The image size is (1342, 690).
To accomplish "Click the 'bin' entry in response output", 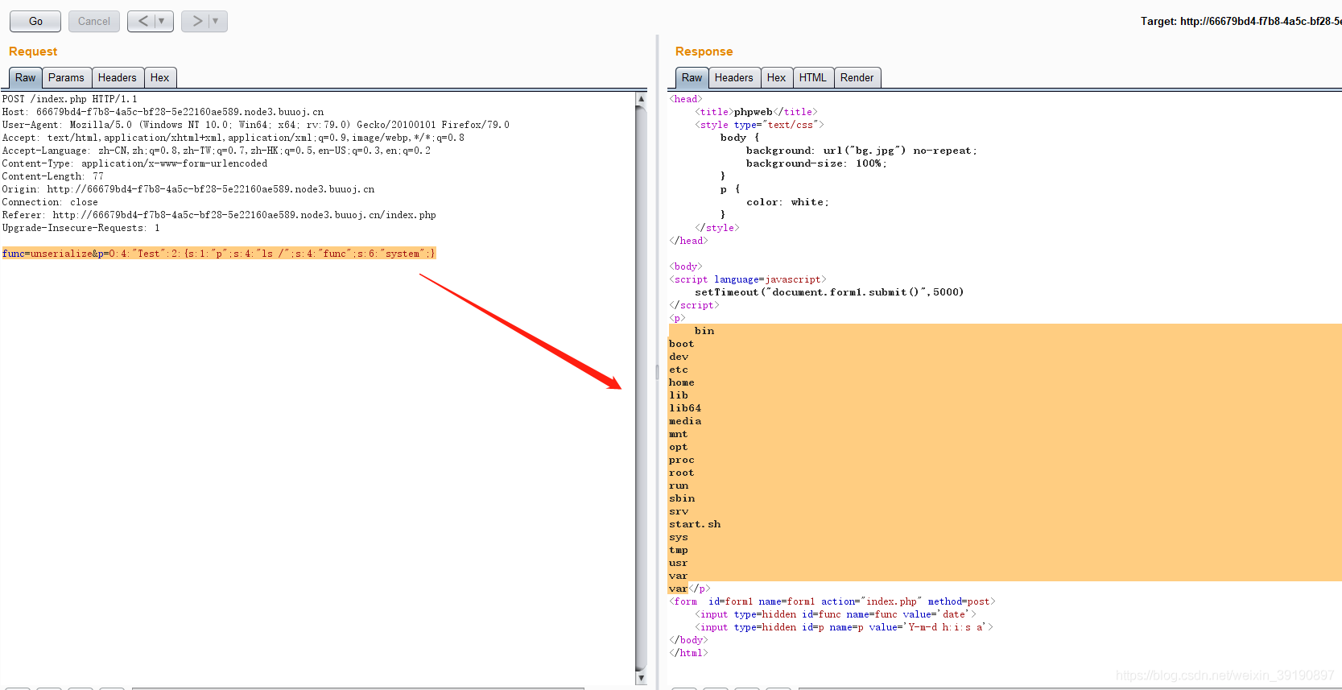I will coord(704,331).
